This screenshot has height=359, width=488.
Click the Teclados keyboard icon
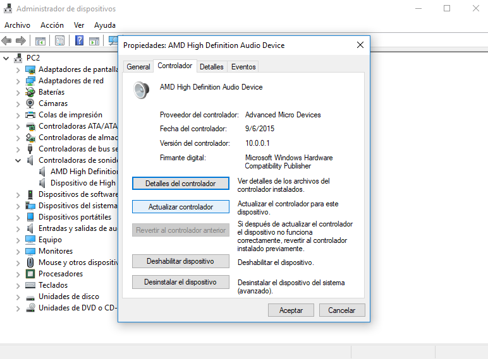pyautogui.click(x=30, y=285)
